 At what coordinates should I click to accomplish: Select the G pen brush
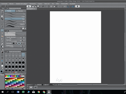[15, 14]
